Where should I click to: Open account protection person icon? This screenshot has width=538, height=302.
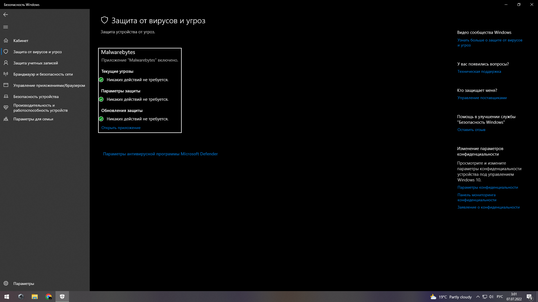coord(6,63)
